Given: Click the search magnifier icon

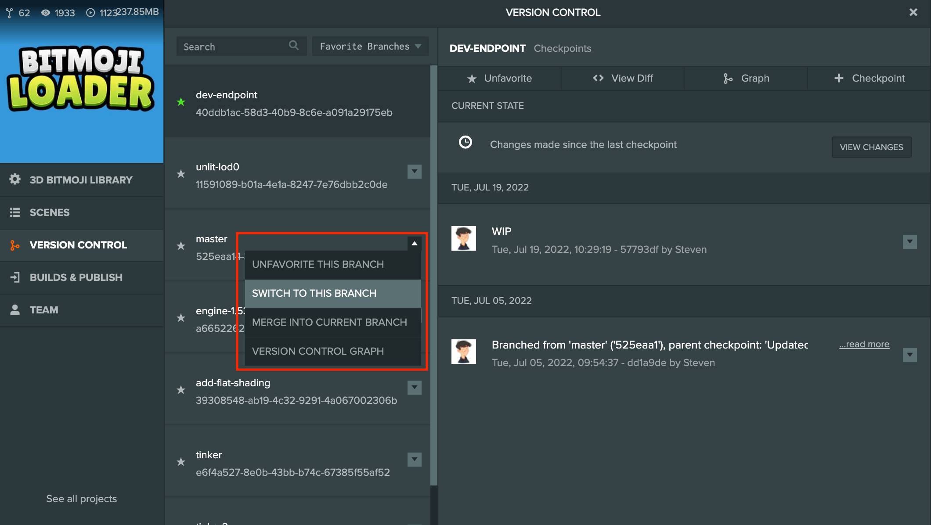Looking at the screenshot, I should (x=293, y=46).
